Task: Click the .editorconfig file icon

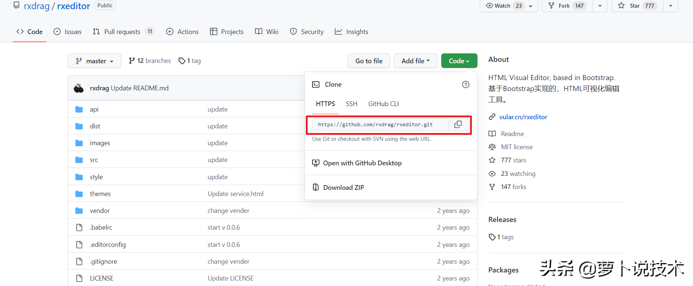Action: click(79, 245)
